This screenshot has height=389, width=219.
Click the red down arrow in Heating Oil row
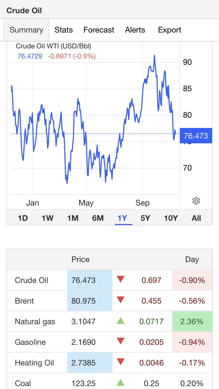pyautogui.click(x=121, y=362)
